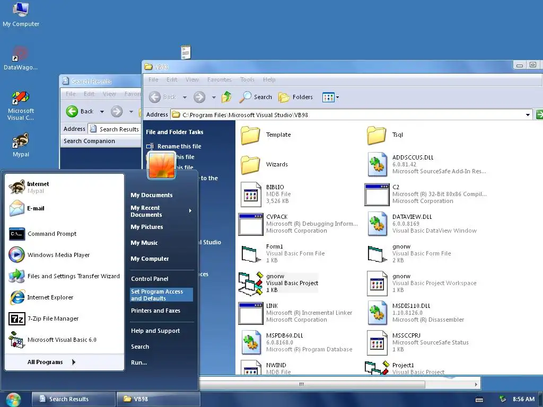
Task: Open 7-Zip File Manager
Action: 65,318
